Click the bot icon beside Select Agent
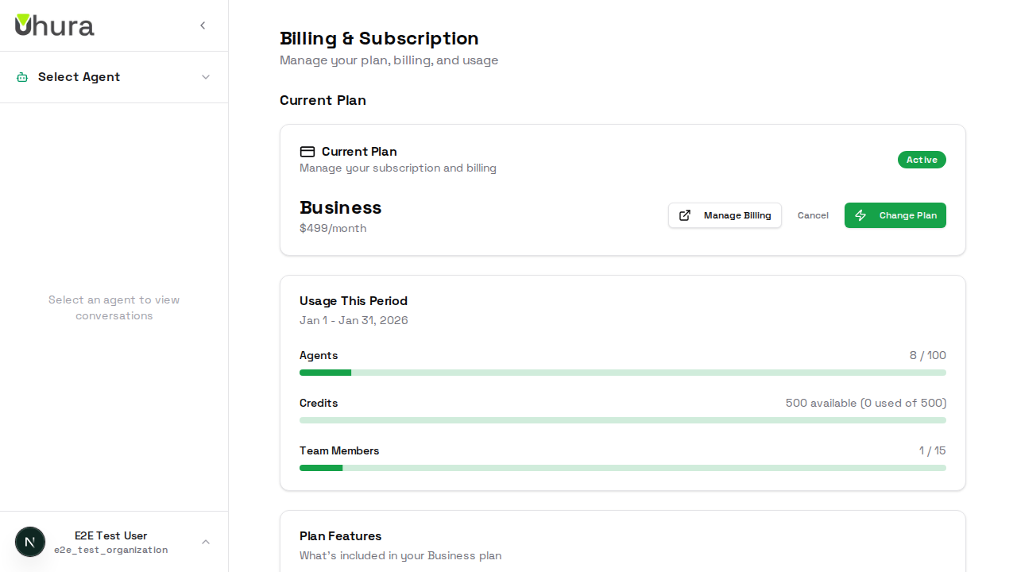The width and height of the screenshot is (1017, 572). pos(21,77)
